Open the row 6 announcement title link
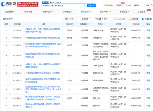153x111 pixels. point(43,73)
